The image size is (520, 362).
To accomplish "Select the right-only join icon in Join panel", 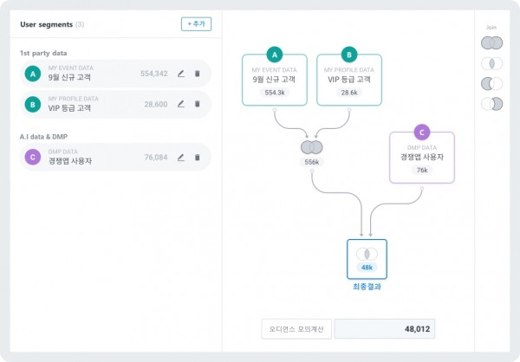I will click(x=491, y=104).
